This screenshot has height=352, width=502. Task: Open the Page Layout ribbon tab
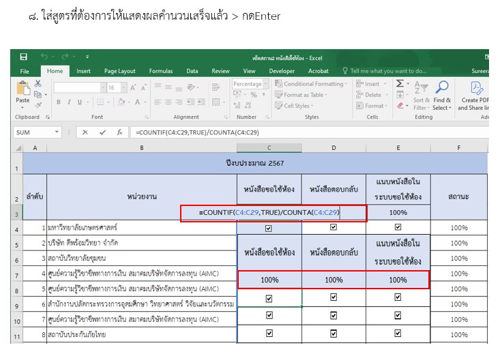click(x=119, y=71)
